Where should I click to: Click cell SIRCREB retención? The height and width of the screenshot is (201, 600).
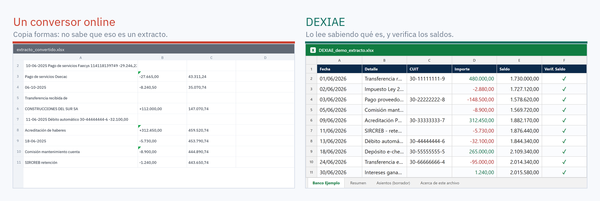pos(80,162)
